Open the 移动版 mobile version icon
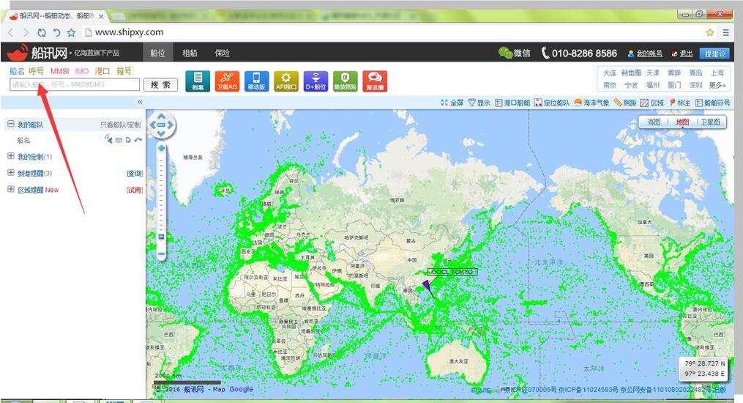The width and height of the screenshot is (743, 403). coord(256,81)
